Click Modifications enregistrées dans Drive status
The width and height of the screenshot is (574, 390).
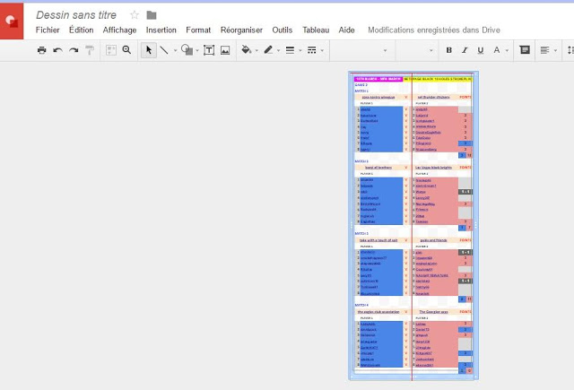tap(434, 30)
